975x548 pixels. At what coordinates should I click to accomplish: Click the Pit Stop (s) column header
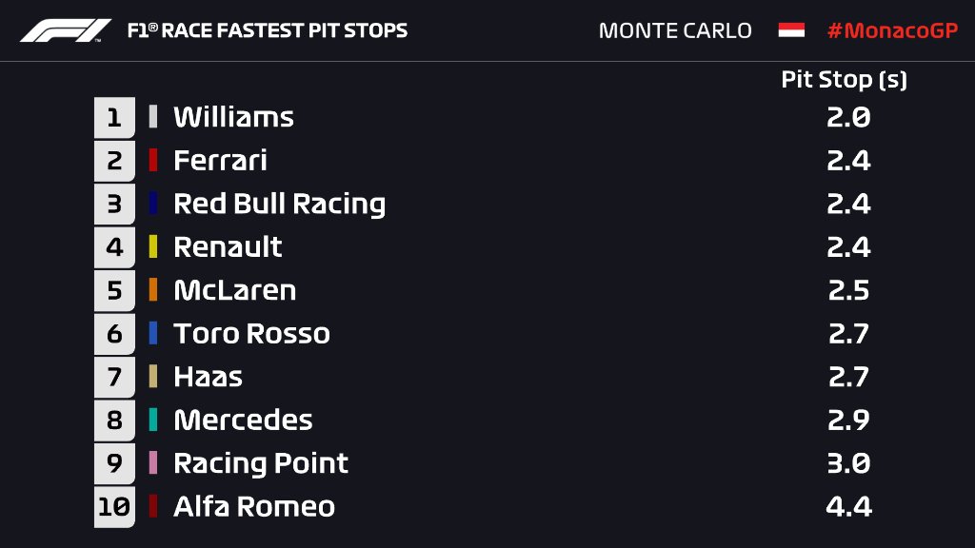click(844, 80)
